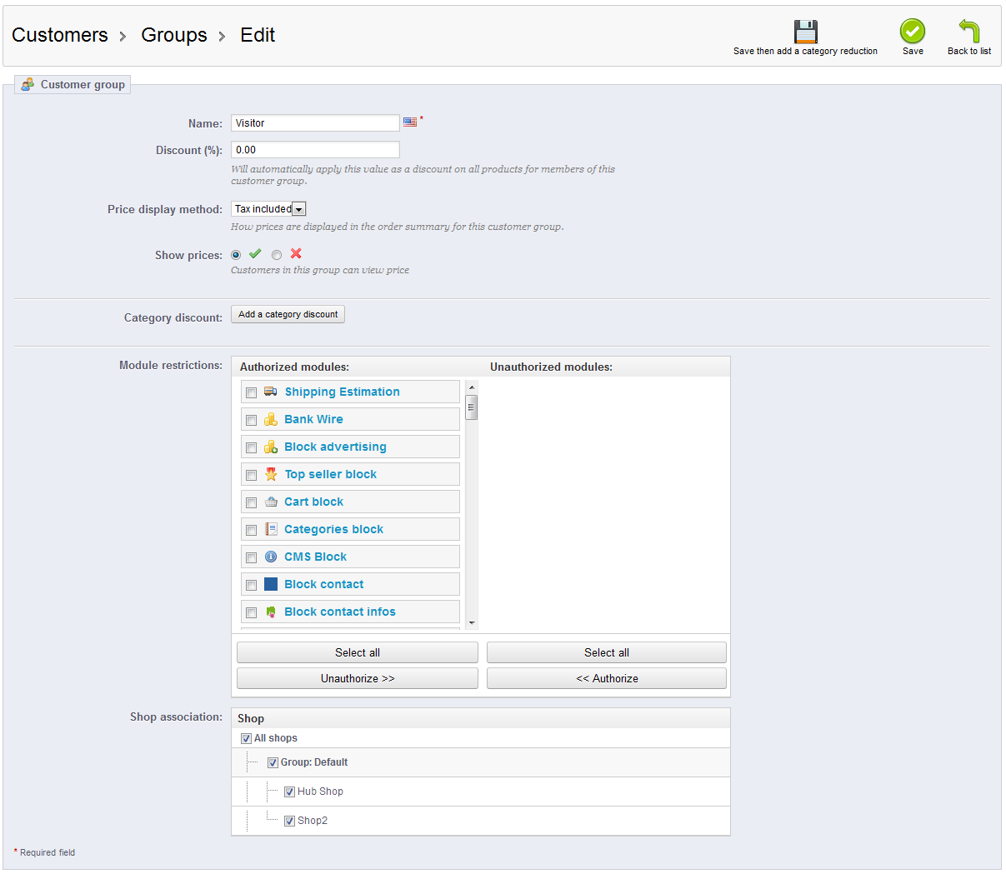Uncheck the Hub Shop checkbox
Viewport: 1006px width, 874px height.
click(289, 792)
